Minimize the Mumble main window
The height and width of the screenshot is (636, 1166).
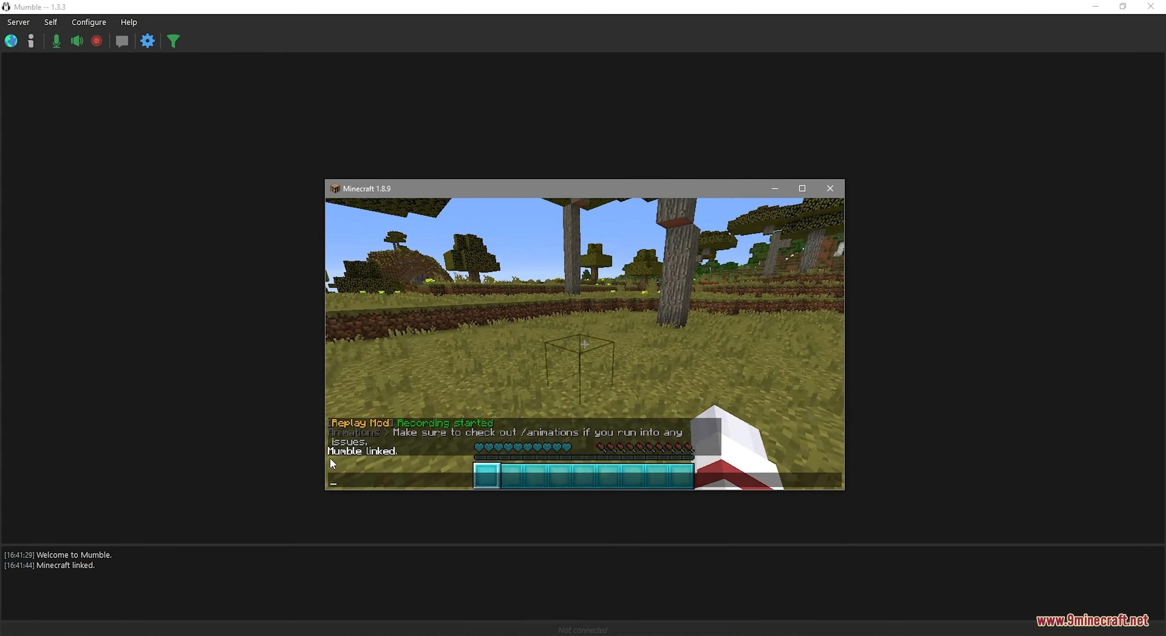coord(1095,6)
